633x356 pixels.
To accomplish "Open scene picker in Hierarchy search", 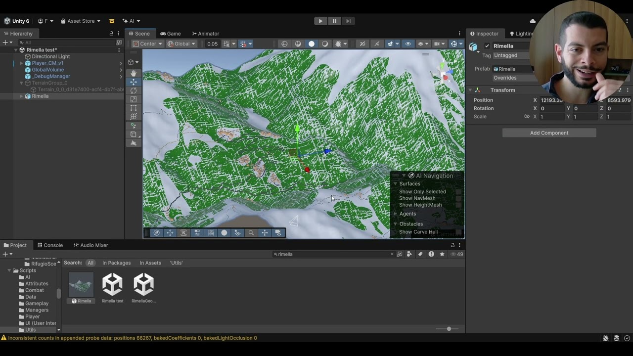I will click(119, 43).
